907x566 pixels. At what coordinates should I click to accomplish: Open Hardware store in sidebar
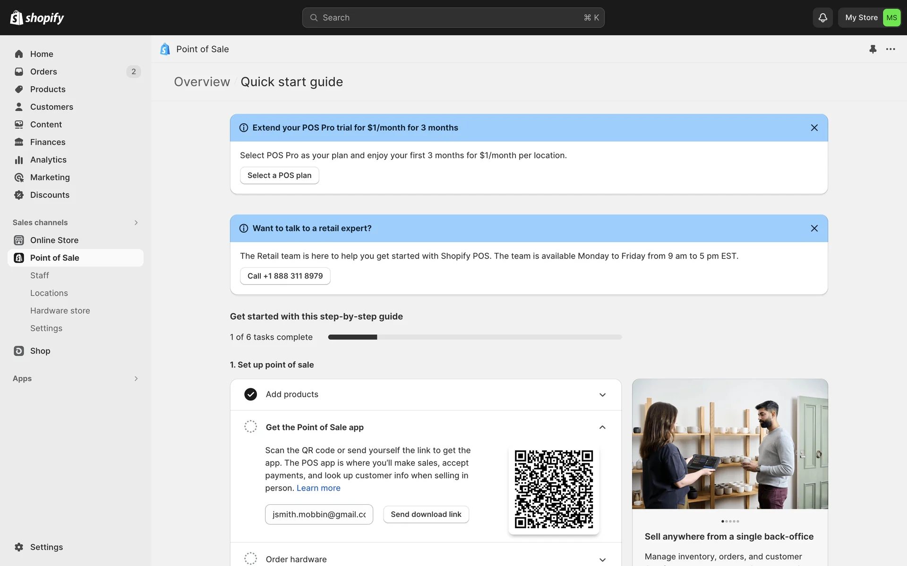tap(60, 311)
